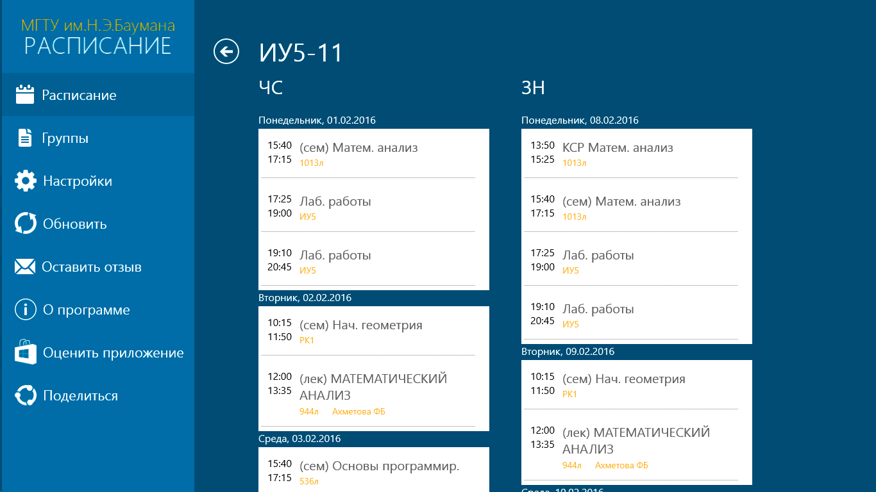876x492 pixels.
Task: Select Оценить приложение in the sidebar
Action: tap(97, 352)
